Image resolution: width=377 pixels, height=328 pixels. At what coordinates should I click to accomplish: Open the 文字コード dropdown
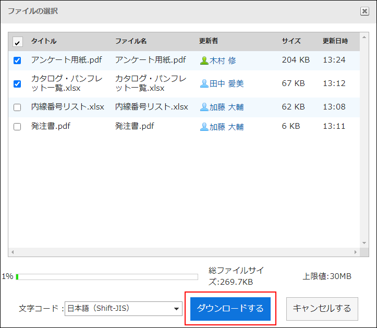coord(124,309)
